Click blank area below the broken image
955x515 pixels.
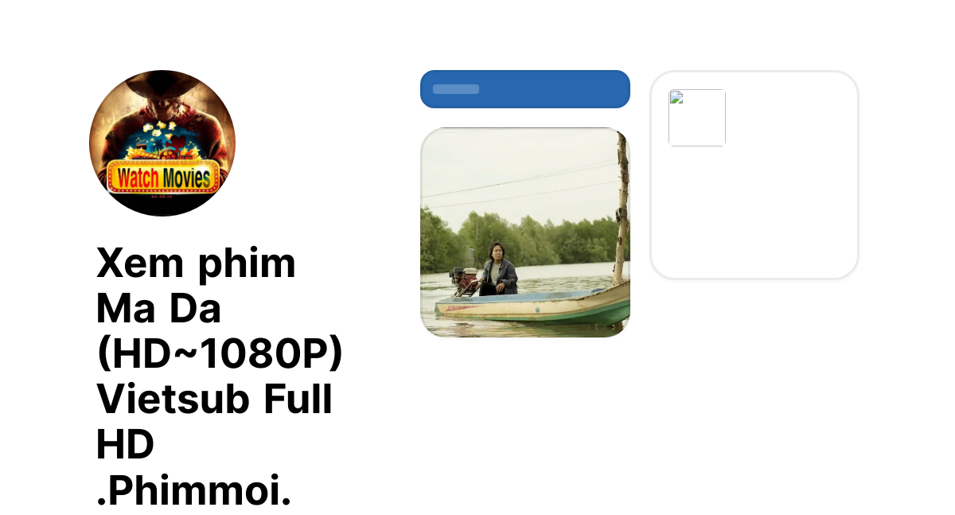click(x=754, y=213)
